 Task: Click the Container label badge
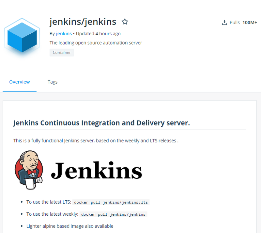[62, 53]
